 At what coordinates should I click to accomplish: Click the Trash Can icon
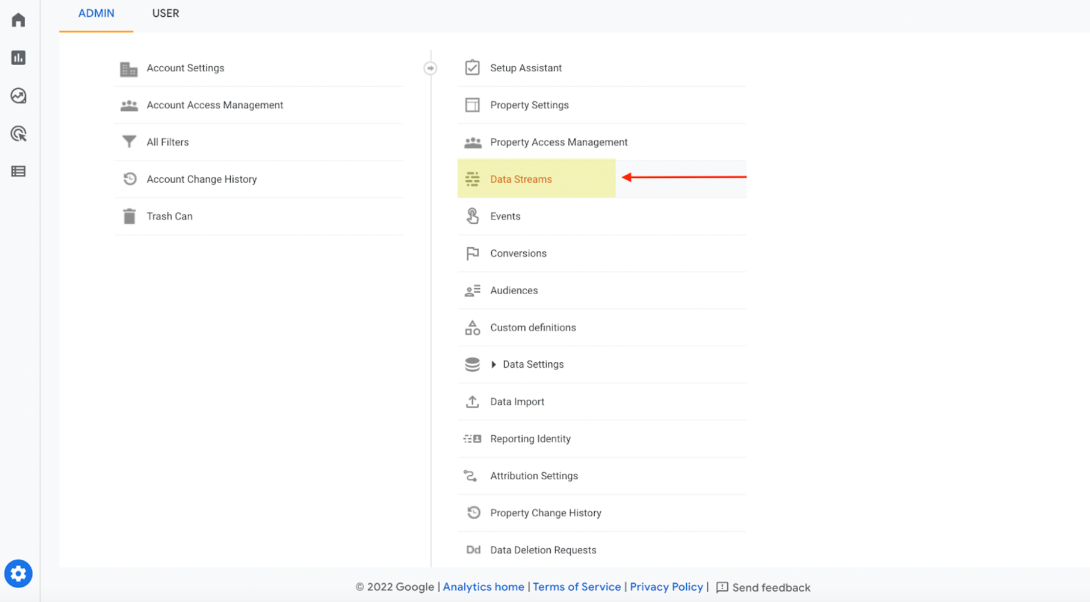[x=130, y=216]
